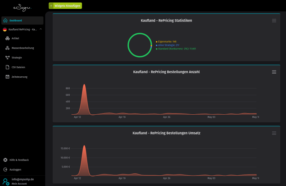Click Widgets hinzufügen button
Viewport: 286px width, 186px height.
[65, 6]
